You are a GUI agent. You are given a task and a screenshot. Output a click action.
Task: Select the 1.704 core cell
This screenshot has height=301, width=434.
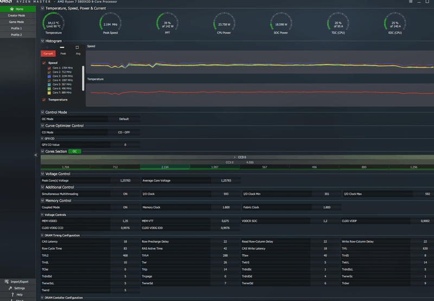coord(65,167)
